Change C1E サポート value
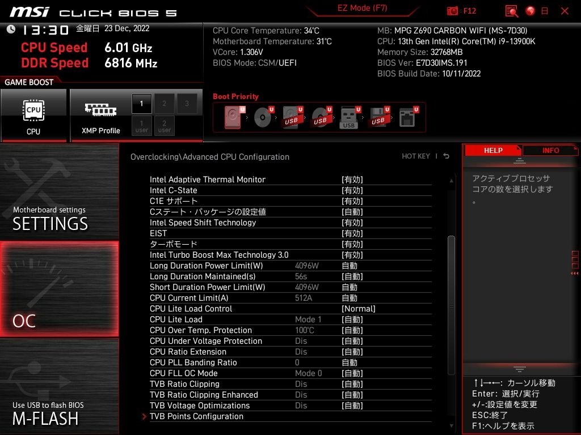 click(352, 201)
